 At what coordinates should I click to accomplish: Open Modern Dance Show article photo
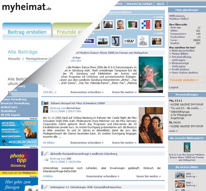point(151,75)
